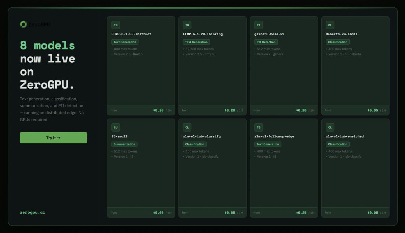The width and height of the screenshot is (405, 233).
Task: Click the TG badge on LFM2.5-1.2B-Instruct card
Action: click(116, 25)
